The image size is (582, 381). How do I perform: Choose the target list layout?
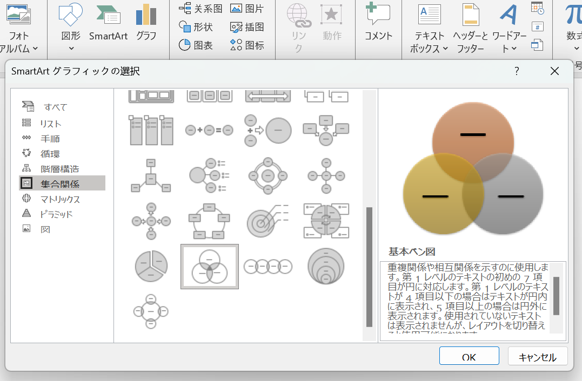(x=267, y=221)
